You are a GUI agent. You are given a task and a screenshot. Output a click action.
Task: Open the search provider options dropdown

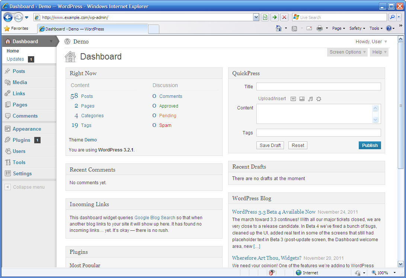(399, 17)
